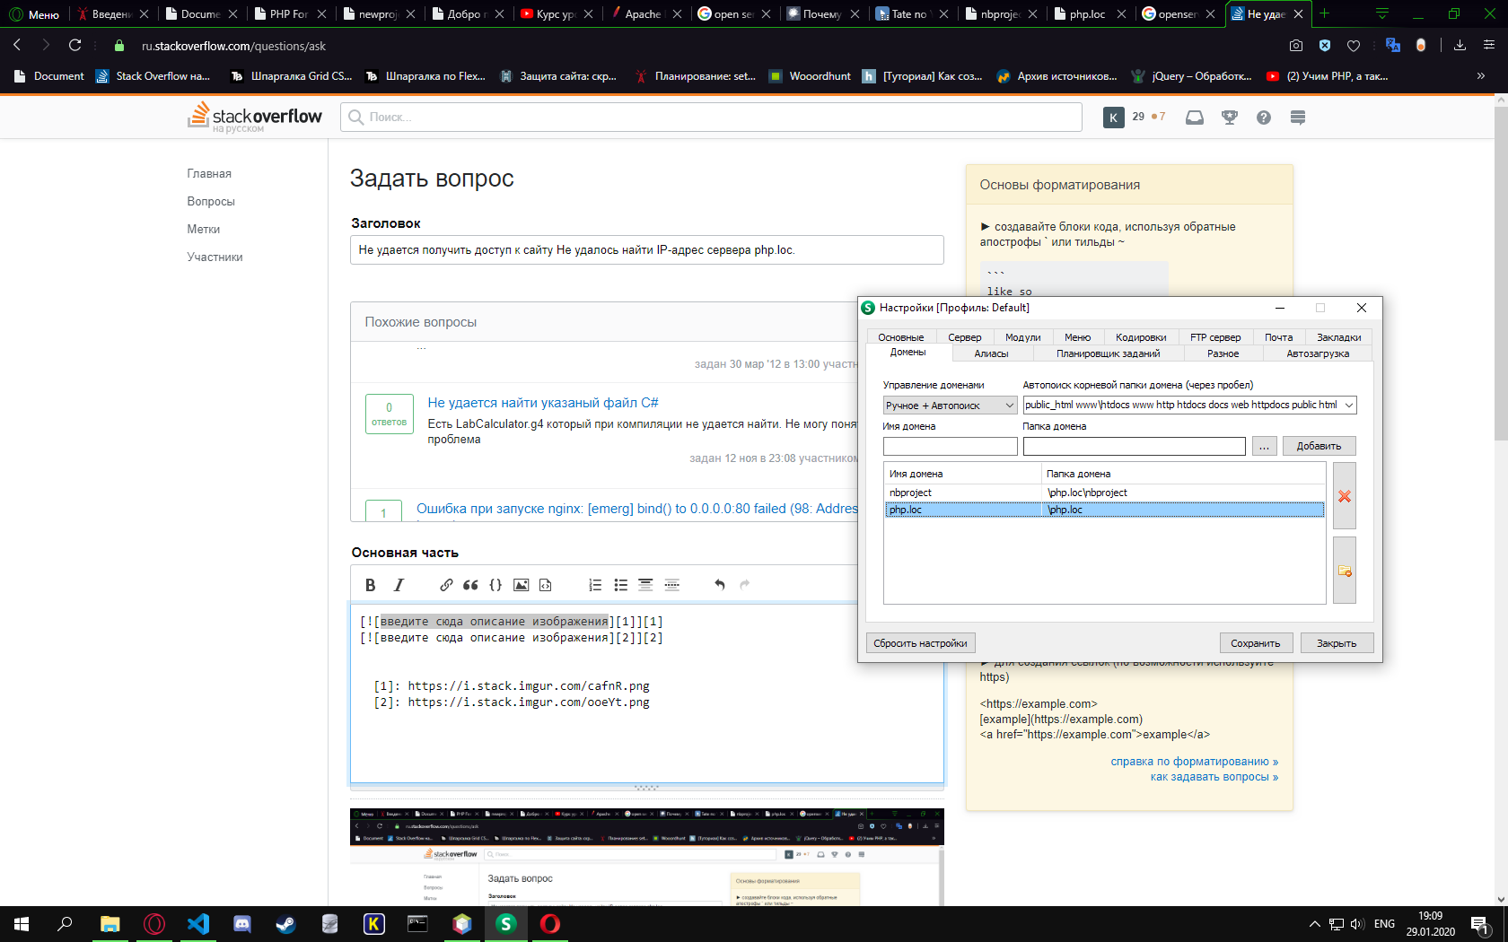Switch to Планировщик заданий tab
Viewport: 1508px width, 942px height.
1108,353
